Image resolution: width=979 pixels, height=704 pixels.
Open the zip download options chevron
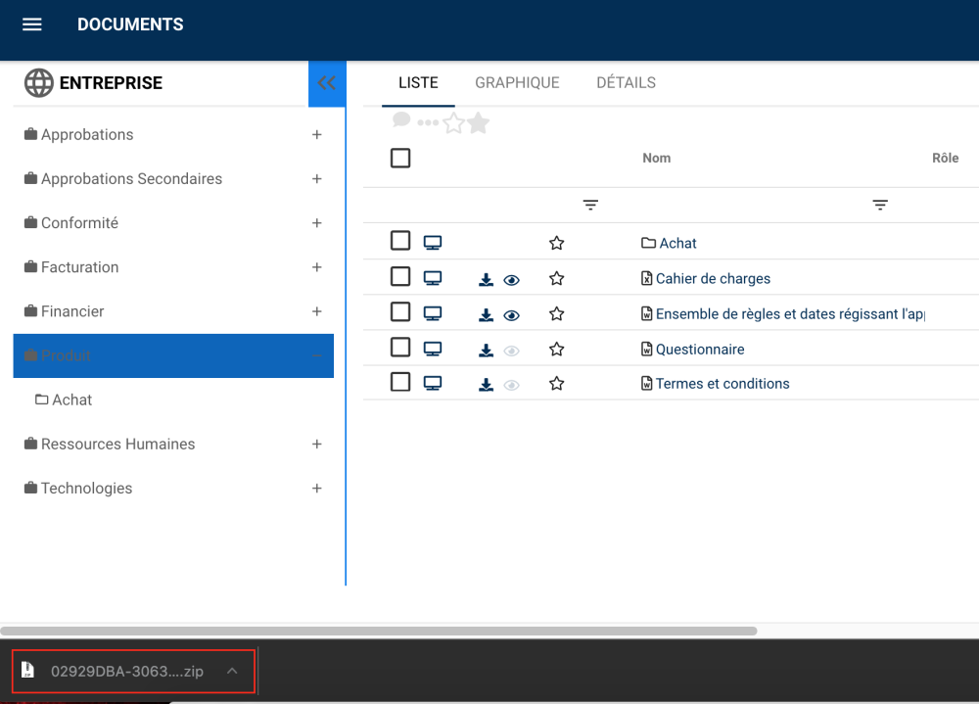click(232, 671)
